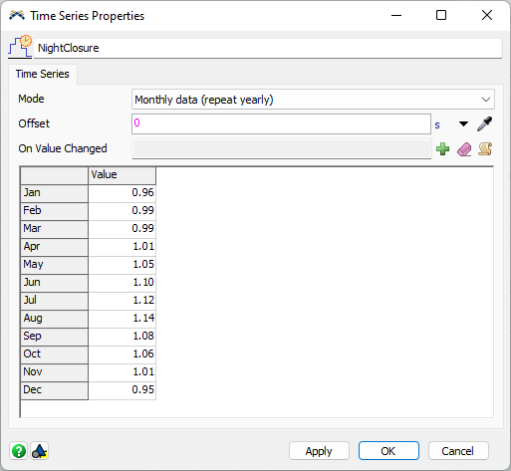511x471 pixels.
Task: Click the time series step icon
Action: (20, 47)
